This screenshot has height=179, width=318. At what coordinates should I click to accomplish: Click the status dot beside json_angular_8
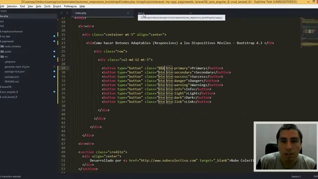point(54,91)
